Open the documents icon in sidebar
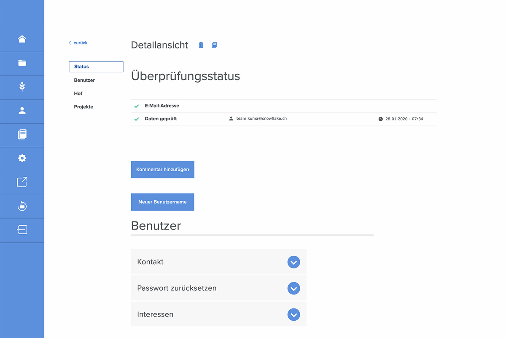 click(x=22, y=134)
